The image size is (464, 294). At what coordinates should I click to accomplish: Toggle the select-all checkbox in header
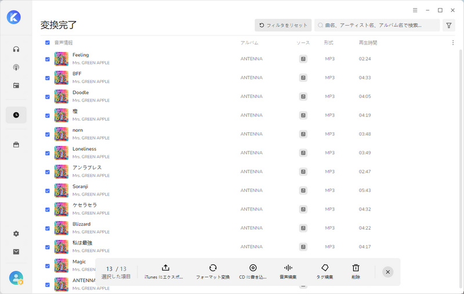[48, 42]
